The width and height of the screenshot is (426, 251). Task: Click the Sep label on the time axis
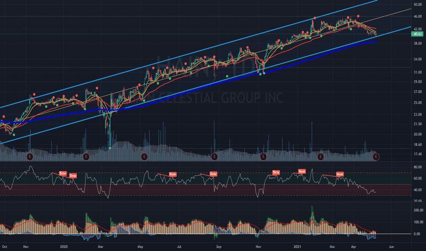click(x=218, y=246)
